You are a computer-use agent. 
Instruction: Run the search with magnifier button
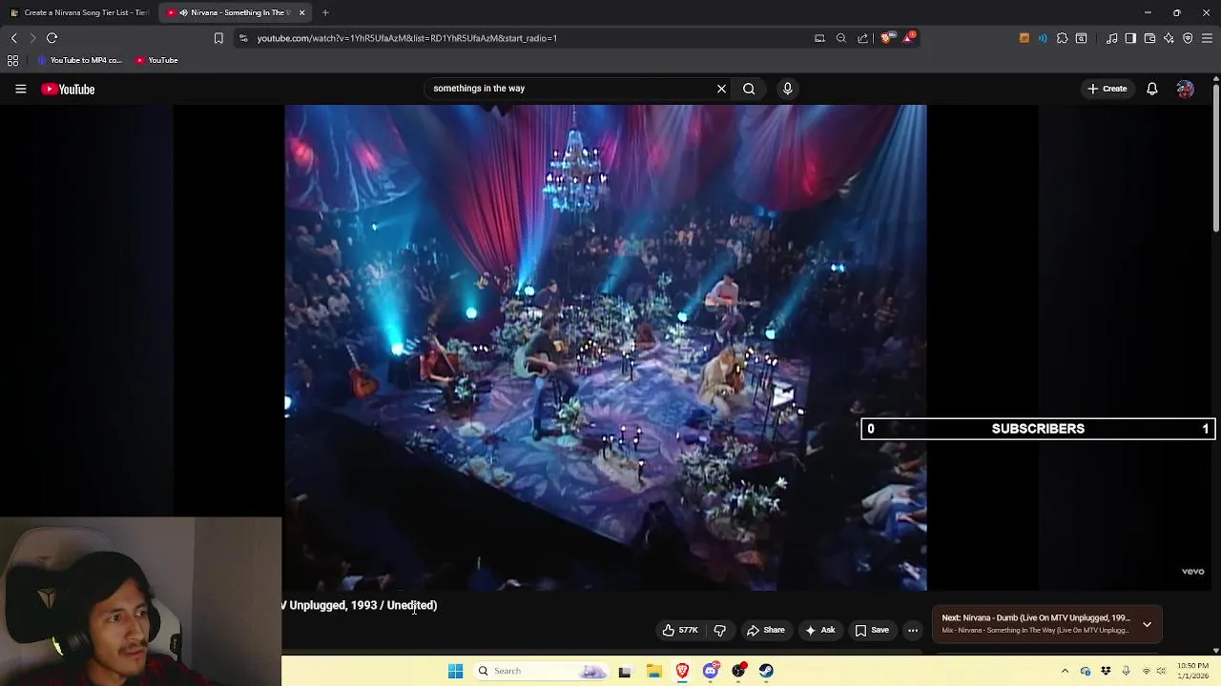[x=749, y=89]
